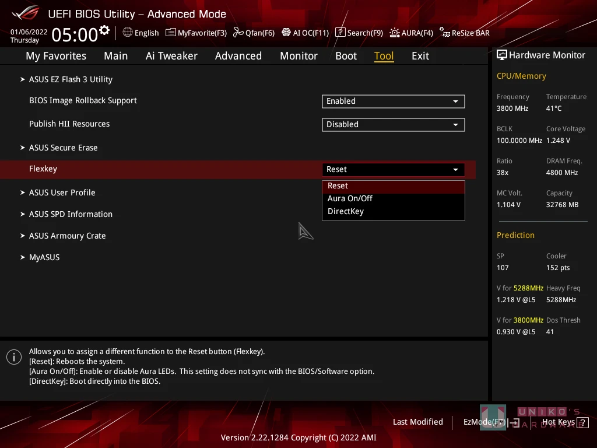This screenshot has width=597, height=448.
Task: Click the Hot Keys question icon
Action: [x=583, y=422]
